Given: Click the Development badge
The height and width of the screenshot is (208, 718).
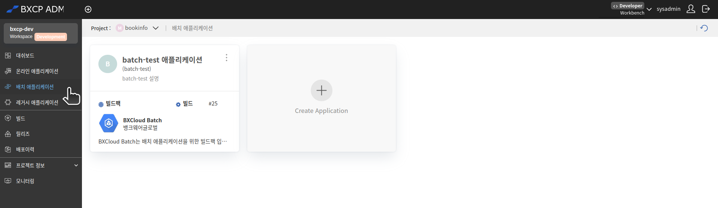Looking at the screenshot, I should pos(51,37).
